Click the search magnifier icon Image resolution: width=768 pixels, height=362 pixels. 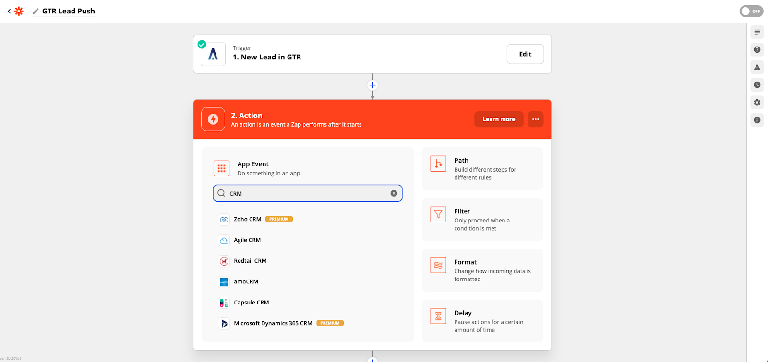(x=221, y=193)
